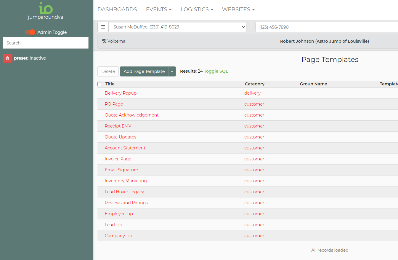Open the hamburger menu next to caller dropdown

(103, 27)
